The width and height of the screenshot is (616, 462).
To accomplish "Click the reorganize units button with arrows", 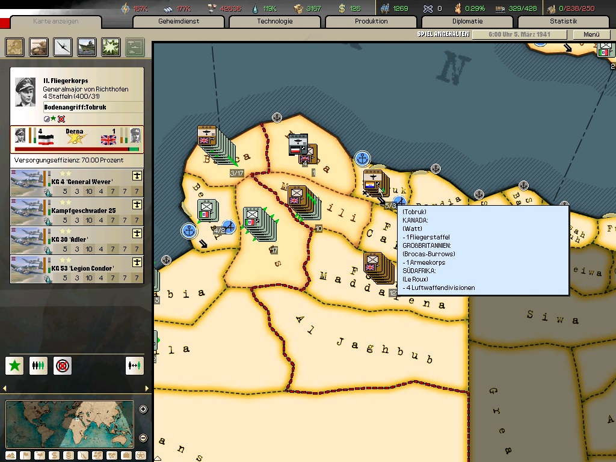I will pyautogui.click(x=135, y=365).
